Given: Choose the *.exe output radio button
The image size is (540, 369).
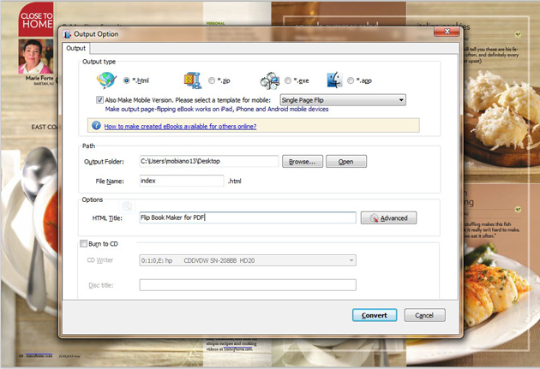Looking at the screenshot, I should click(x=289, y=80).
